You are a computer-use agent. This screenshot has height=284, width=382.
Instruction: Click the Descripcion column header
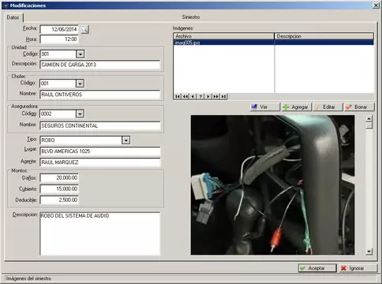point(324,36)
